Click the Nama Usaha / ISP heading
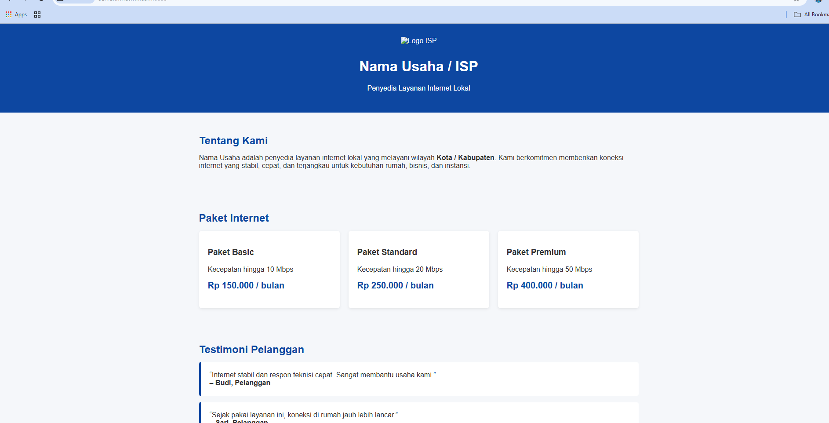Viewport: 829px width, 423px height. (418, 66)
